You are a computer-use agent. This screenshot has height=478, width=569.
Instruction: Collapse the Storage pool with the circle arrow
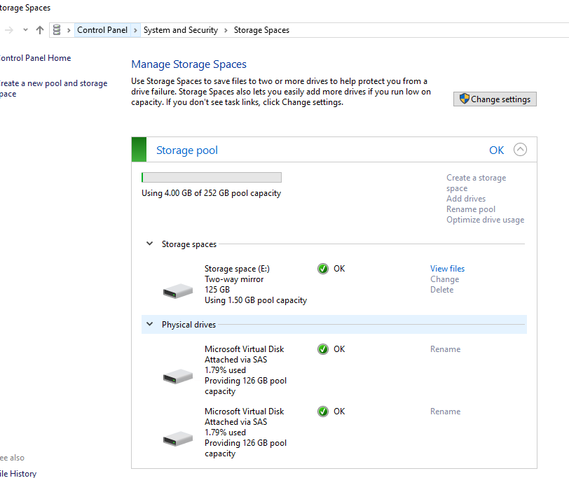[520, 149]
